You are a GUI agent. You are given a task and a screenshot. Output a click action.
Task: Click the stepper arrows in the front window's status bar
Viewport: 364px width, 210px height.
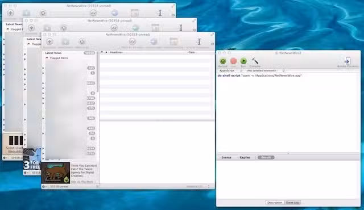tap(209, 186)
